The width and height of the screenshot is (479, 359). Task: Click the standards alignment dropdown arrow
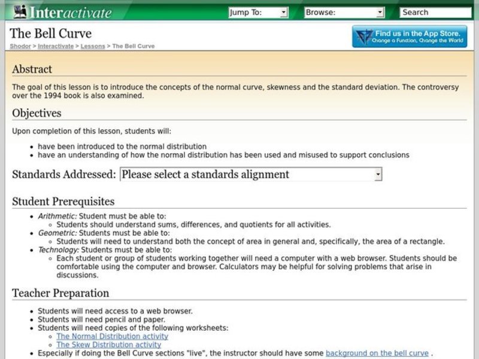377,174
